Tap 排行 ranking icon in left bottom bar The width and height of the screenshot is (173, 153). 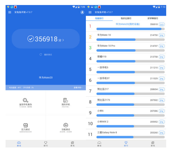(46, 144)
